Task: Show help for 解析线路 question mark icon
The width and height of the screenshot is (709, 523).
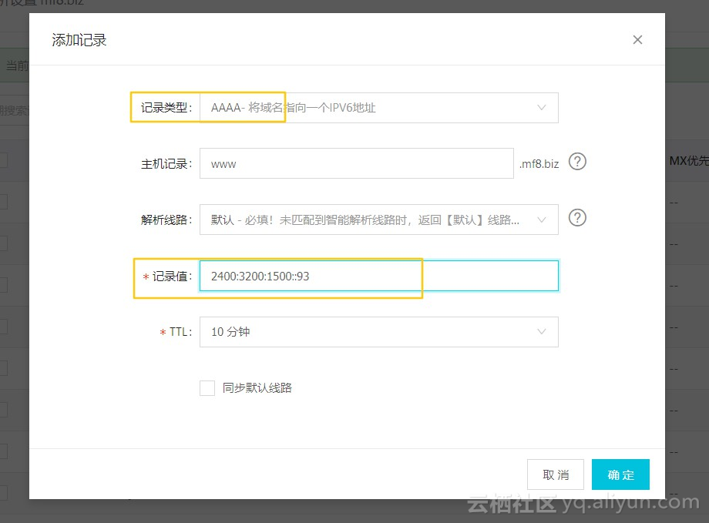Action: pos(577,218)
